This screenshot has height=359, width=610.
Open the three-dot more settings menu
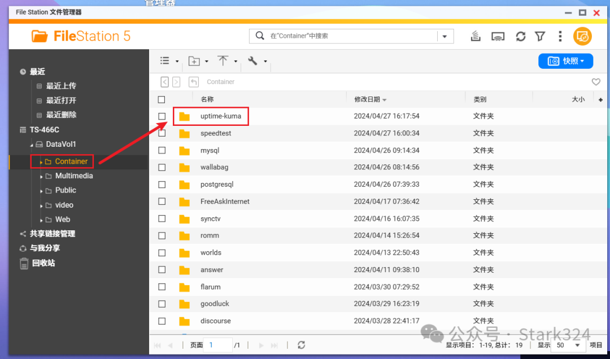coord(560,37)
